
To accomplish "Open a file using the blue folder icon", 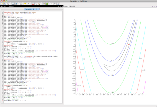I will click(x=5, y=4).
